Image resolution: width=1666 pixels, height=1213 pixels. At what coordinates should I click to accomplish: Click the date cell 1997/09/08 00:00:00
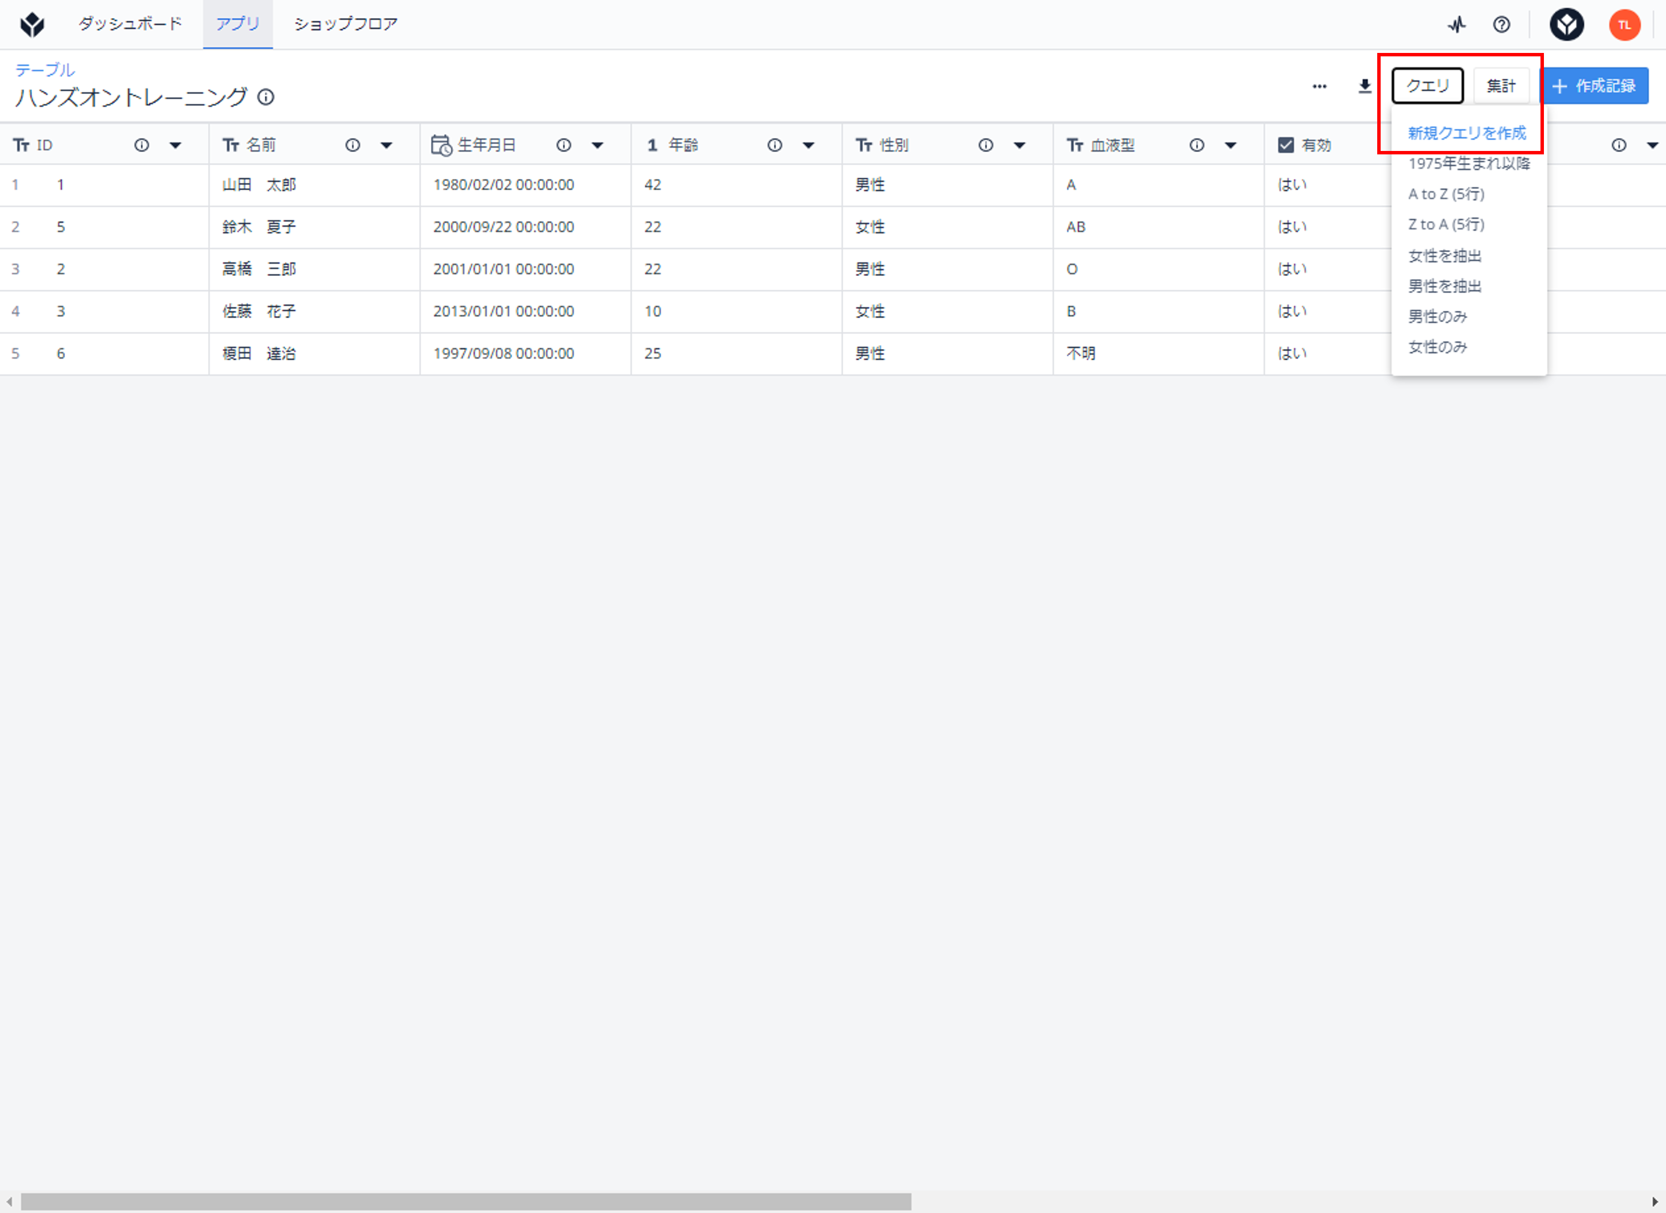[x=525, y=354]
